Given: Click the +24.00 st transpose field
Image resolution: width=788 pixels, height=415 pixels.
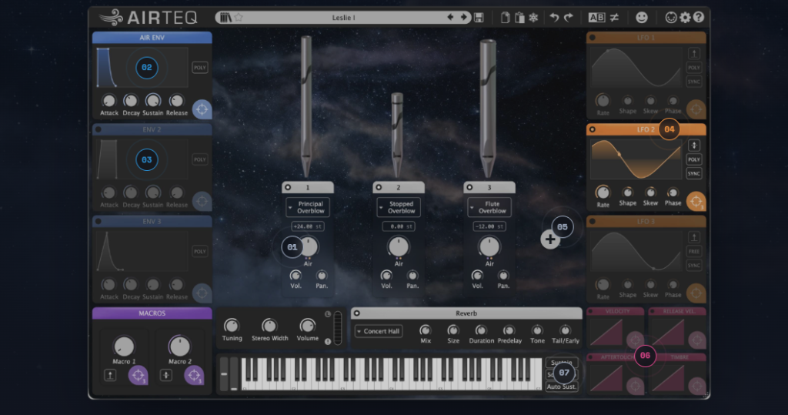Looking at the screenshot, I should click(x=308, y=227).
